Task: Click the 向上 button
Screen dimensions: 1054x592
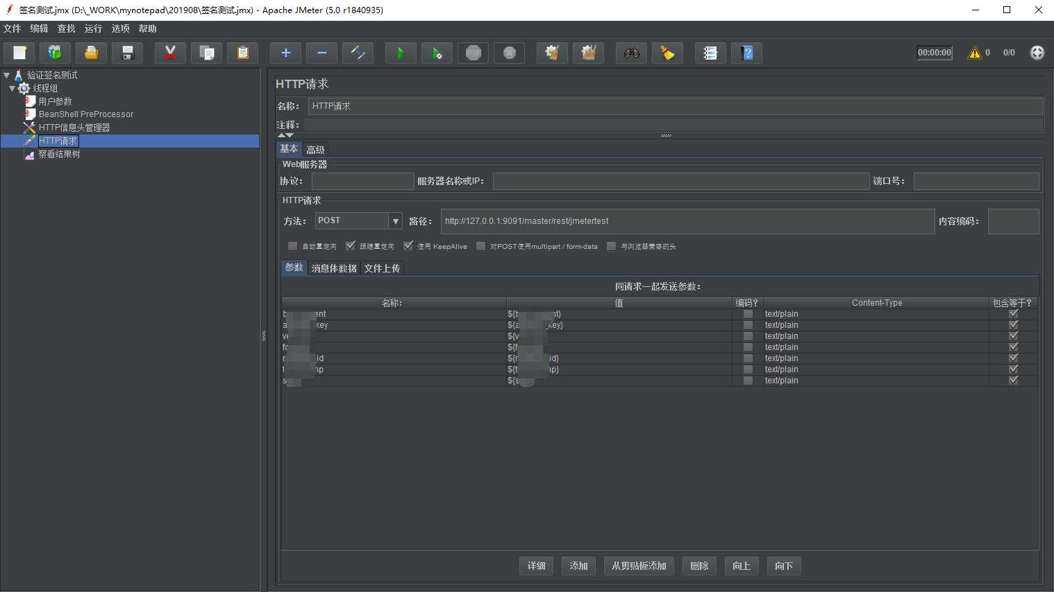Action: click(x=742, y=566)
